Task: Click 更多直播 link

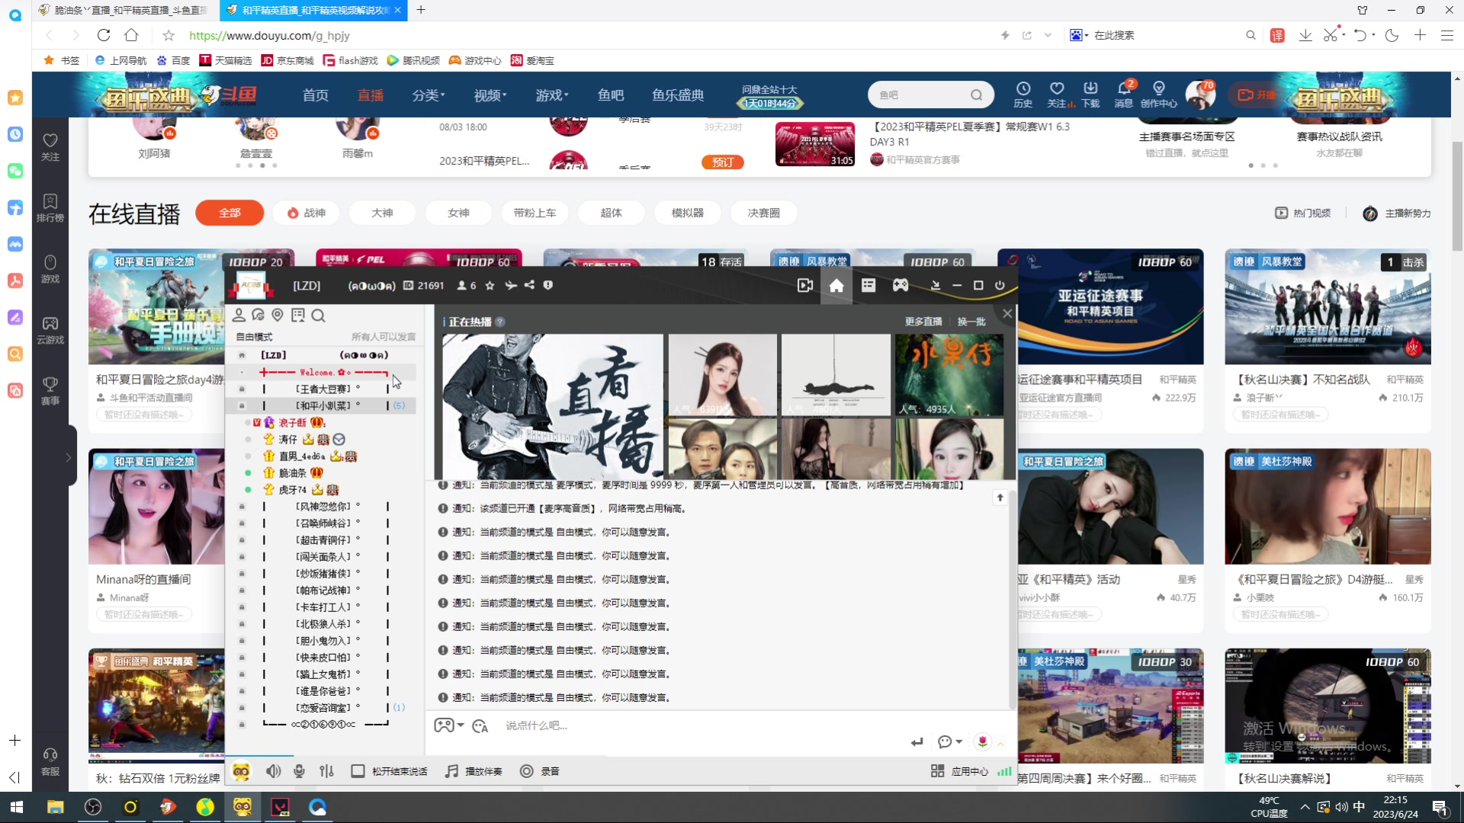Action: coord(923,322)
